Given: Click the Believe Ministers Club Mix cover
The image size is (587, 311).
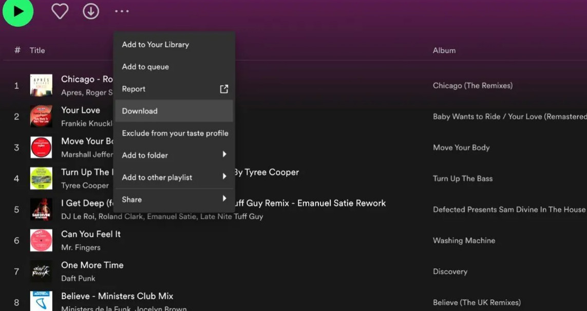Looking at the screenshot, I should pyautogui.click(x=41, y=301).
